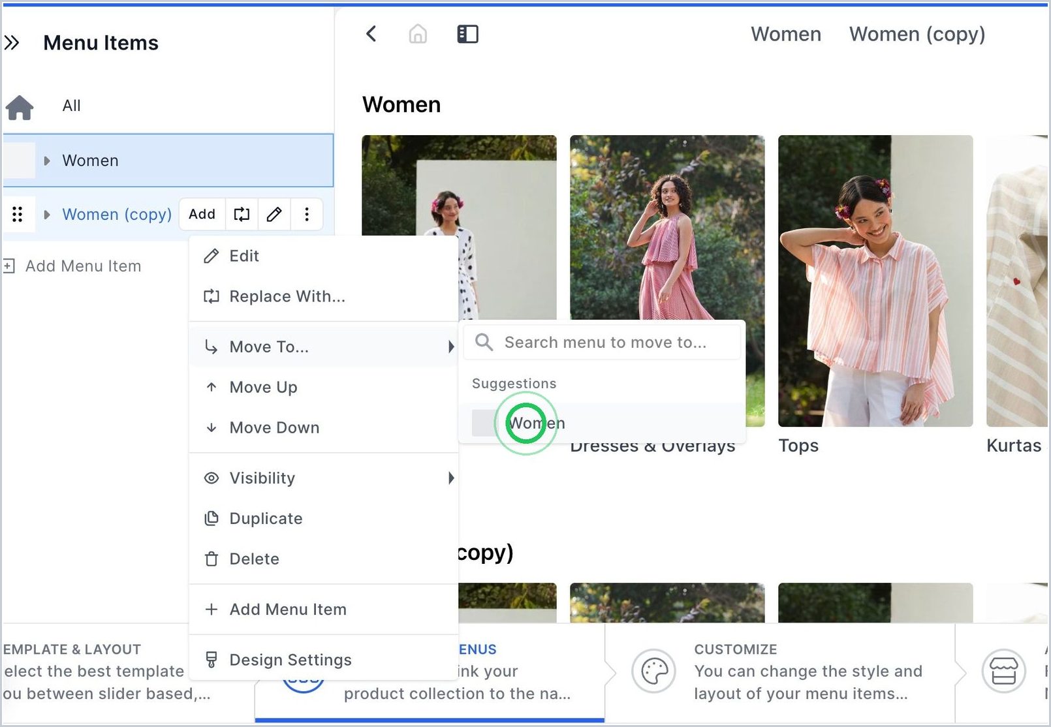Collapse the Menu Items panel double-chevron
The width and height of the screenshot is (1051, 727).
12,43
